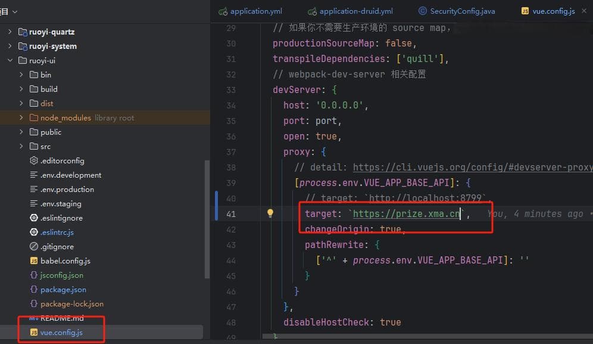This screenshot has height=344, width=593.
Task: Open jsconfig.json from the tree
Action: (x=62, y=275)
